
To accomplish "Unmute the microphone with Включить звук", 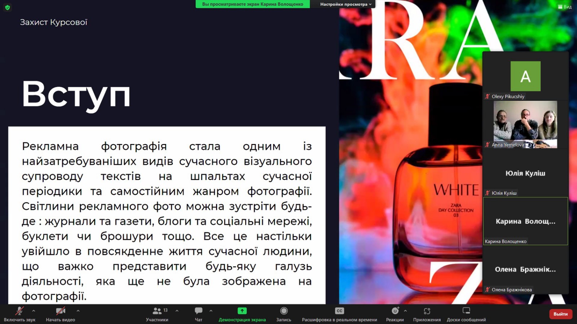I will pos(19,314).
